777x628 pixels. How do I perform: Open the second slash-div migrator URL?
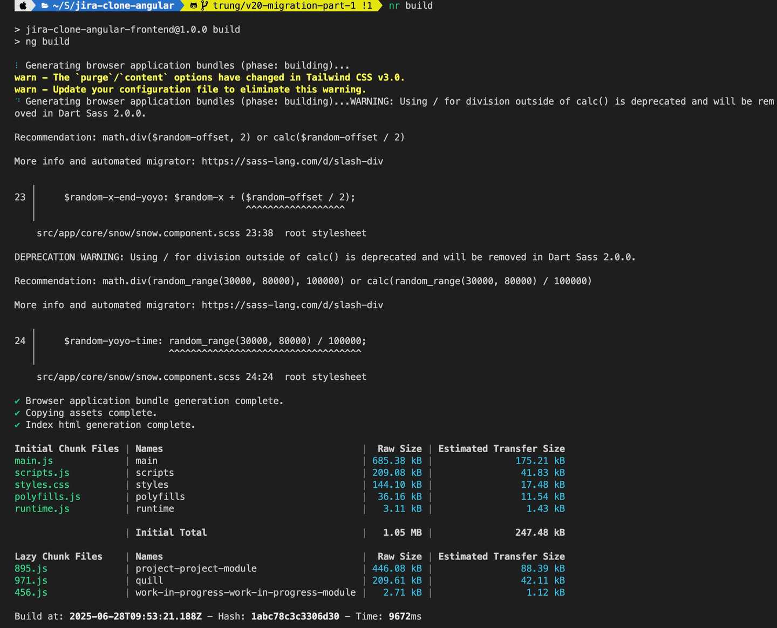pos(292,305)
